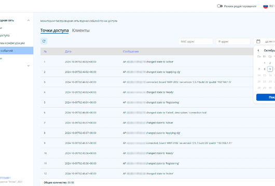Click row 2 message 'Applying cfg'

tap(152, 72)
